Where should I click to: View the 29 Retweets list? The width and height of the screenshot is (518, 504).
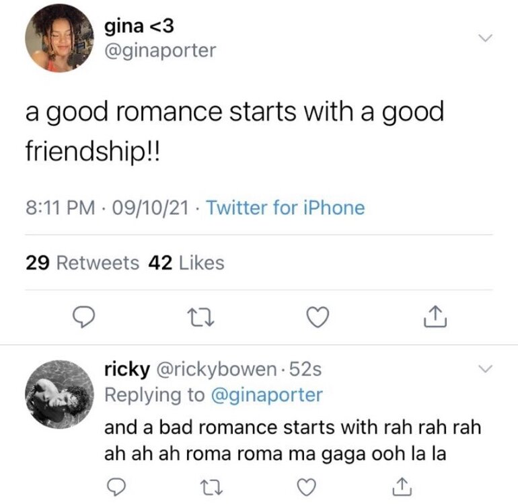click(x=82, y=263)
